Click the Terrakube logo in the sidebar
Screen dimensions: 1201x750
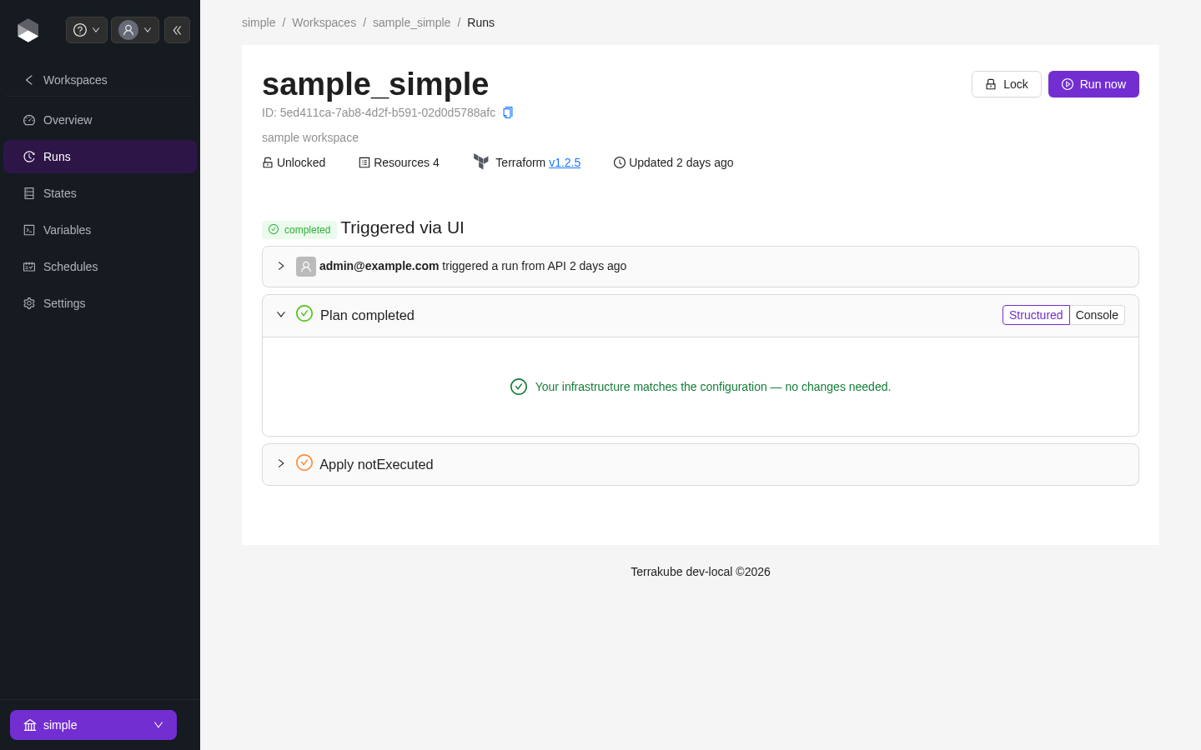click(x=28, y=30)
